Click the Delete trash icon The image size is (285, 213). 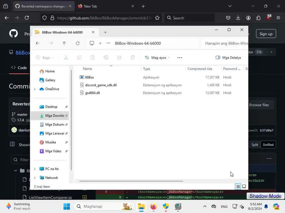tap(133, 58)
